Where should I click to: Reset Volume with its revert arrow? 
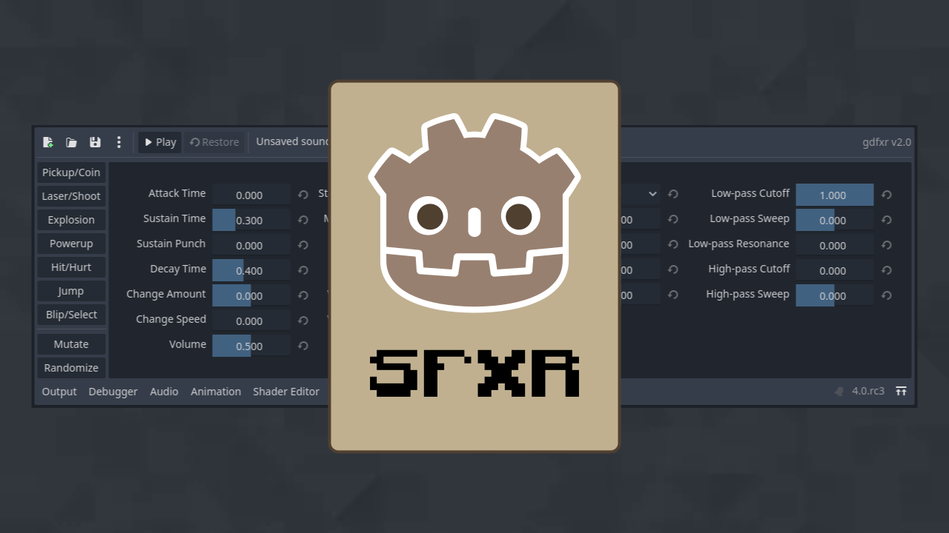(x=302, y=346)
